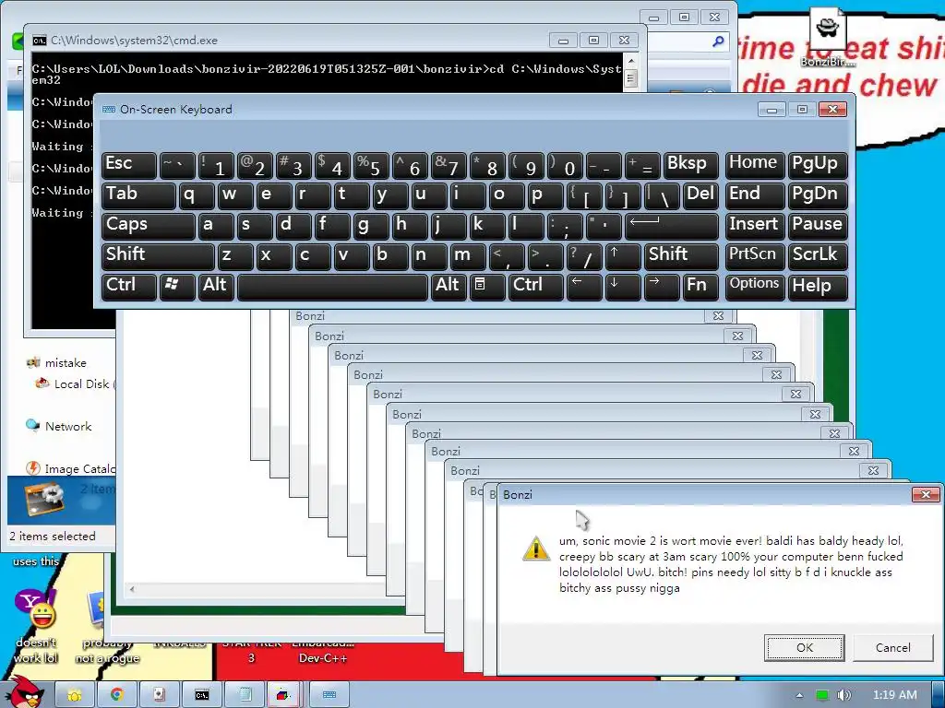The height and width of the screenshot is (708, 945).
Task: Toggle the left Shift key
Action: click(158, 256)
